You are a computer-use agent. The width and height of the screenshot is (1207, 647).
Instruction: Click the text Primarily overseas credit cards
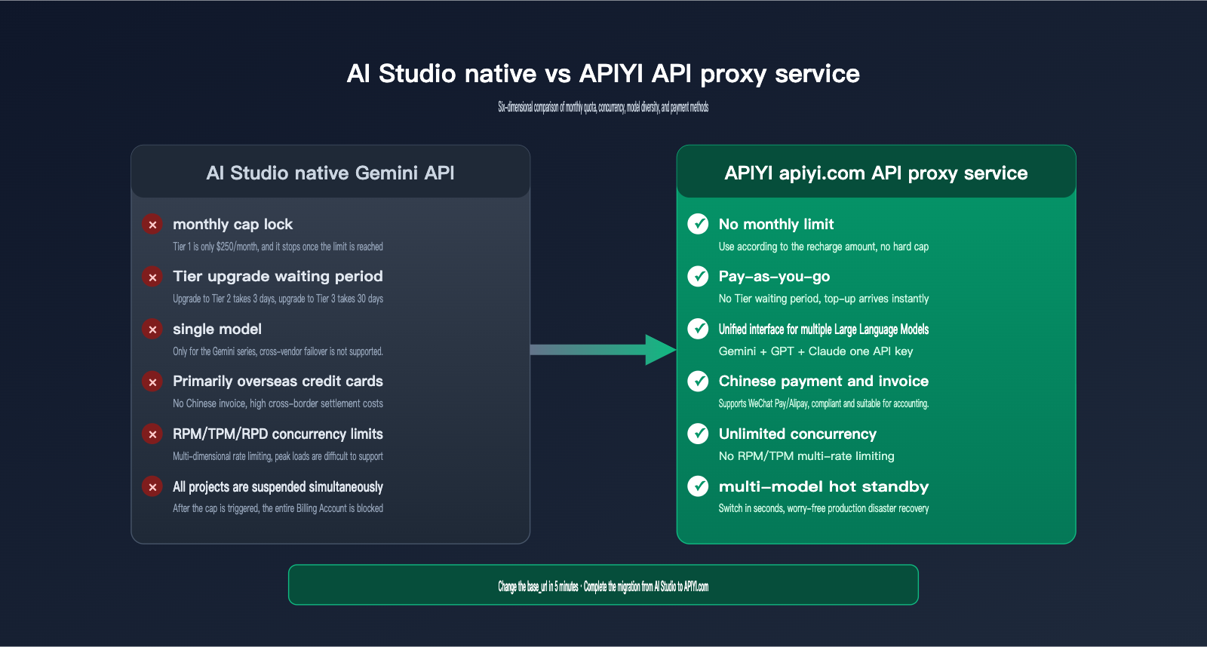coord(278,381)
